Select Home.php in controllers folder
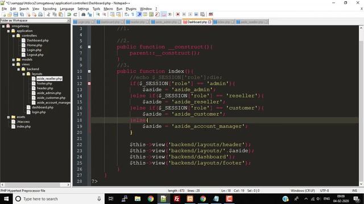 (x=34, y=45)
